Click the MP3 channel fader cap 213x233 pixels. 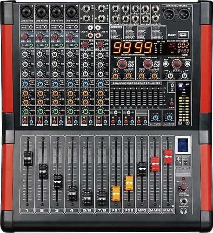point(142,169)
